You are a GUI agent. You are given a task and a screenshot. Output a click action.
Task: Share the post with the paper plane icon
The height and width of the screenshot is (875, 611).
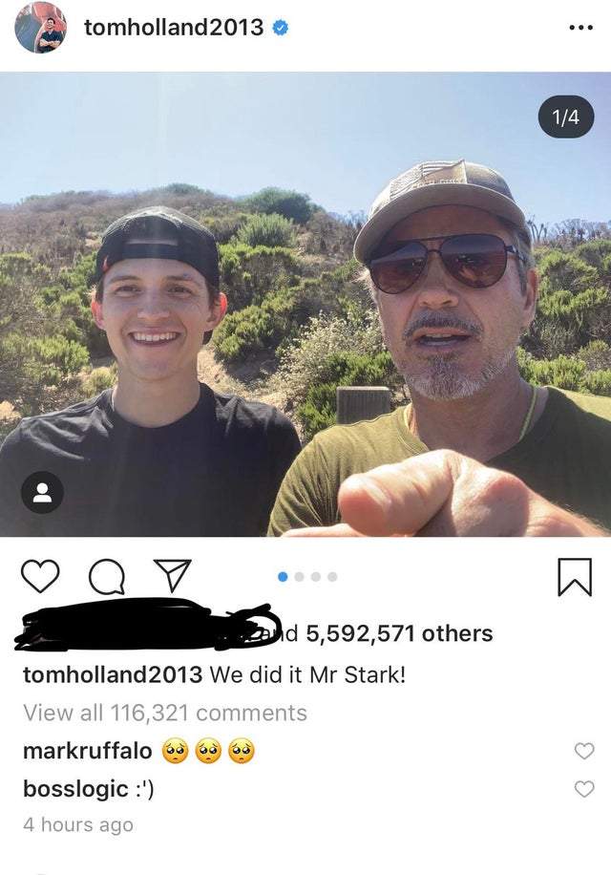(x=172, y=575)
